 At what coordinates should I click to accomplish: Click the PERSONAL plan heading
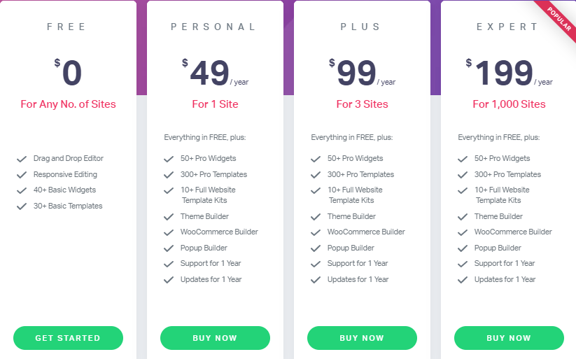(214, 27)
